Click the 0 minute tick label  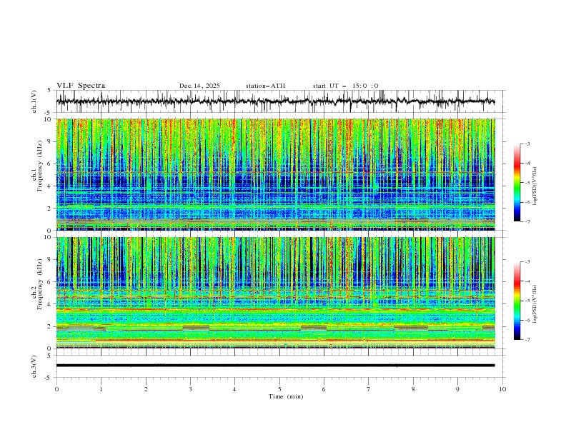pos(56,388)
